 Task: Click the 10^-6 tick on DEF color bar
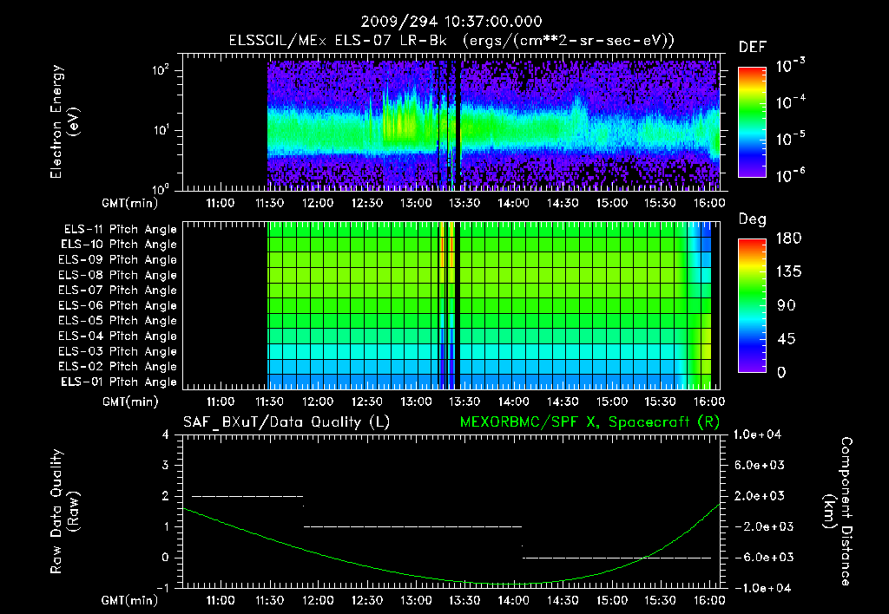click(x=790, y=175)
